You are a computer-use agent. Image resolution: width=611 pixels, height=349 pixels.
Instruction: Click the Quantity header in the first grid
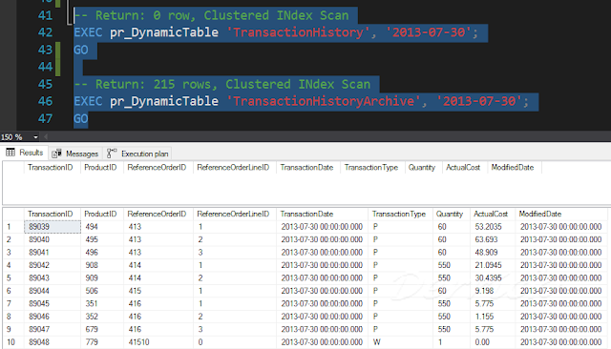coord(422,167)
